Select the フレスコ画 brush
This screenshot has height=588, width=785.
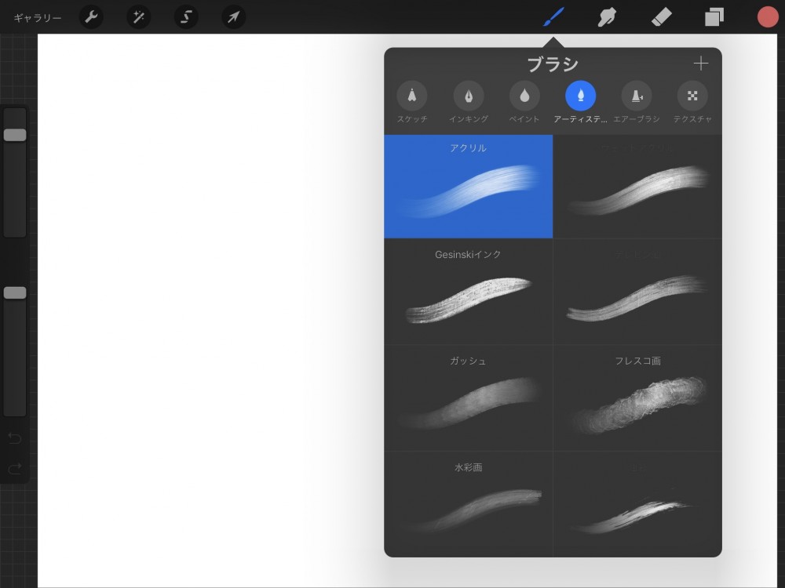coord(636,397)
